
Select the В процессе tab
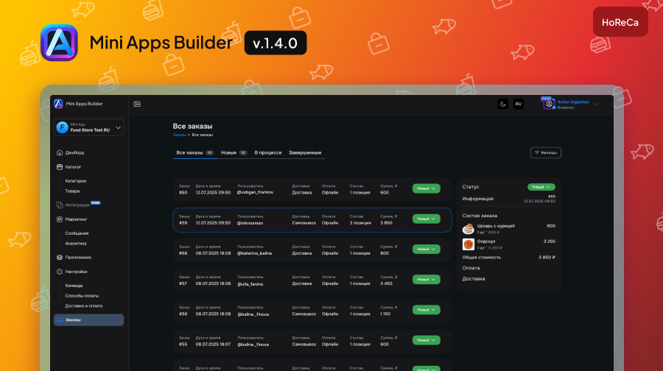click(x=268, y=152)
